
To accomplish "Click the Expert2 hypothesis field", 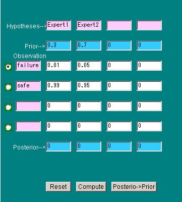I will [x=89, y=25].
